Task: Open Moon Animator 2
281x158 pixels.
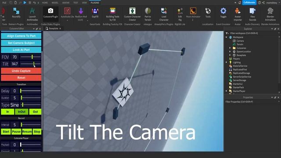Action: [193, 14]
